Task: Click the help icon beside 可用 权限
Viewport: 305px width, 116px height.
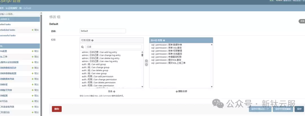Action: tap(92, 40)
